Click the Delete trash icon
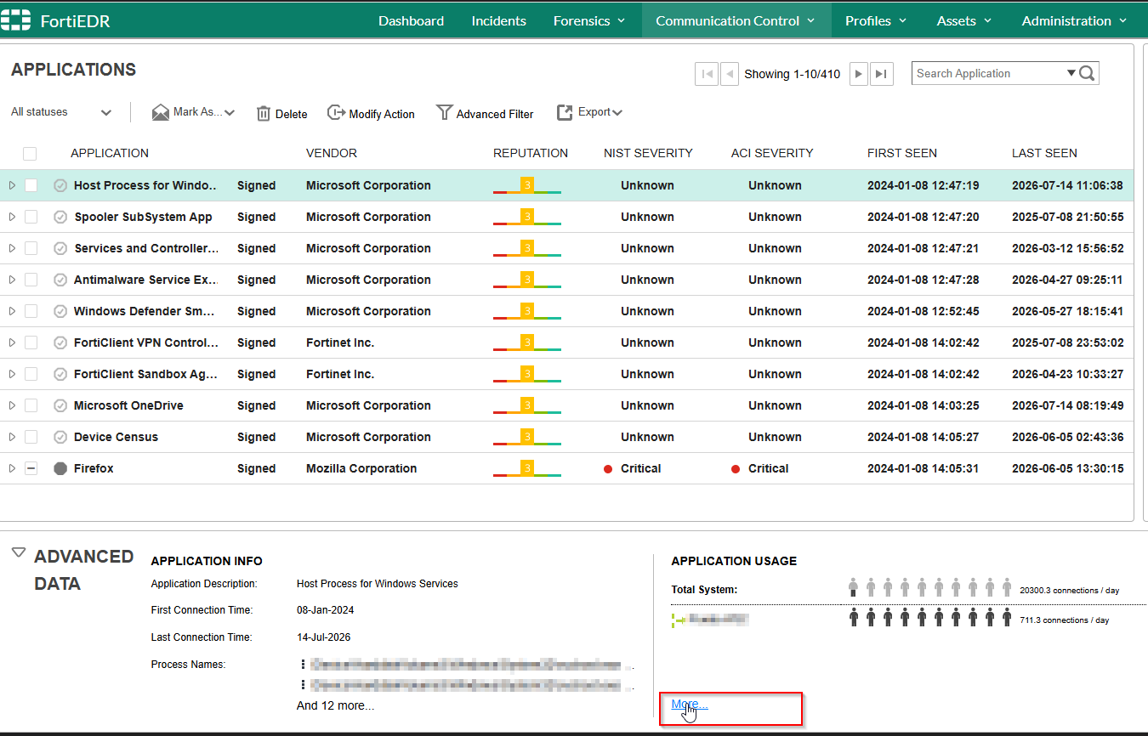The width and height of the screenshot is (1148, 736). (264, 113)
